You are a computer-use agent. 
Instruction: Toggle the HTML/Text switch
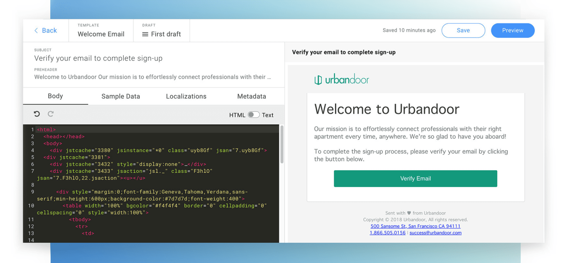coord(253,115)
